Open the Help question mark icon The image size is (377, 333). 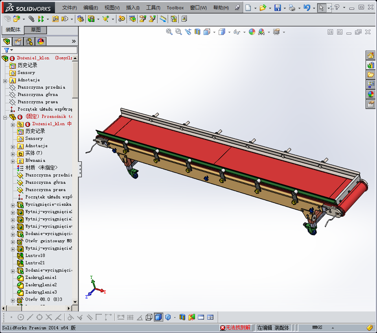pos(337,7)
